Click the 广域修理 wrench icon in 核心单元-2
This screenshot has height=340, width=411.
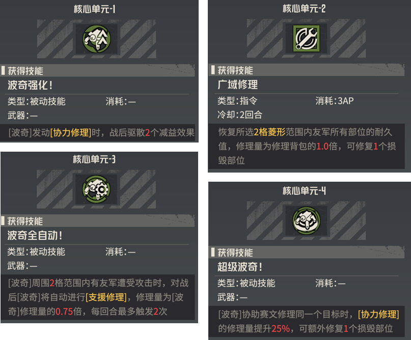pyautogui.click(x=306, y=39)
